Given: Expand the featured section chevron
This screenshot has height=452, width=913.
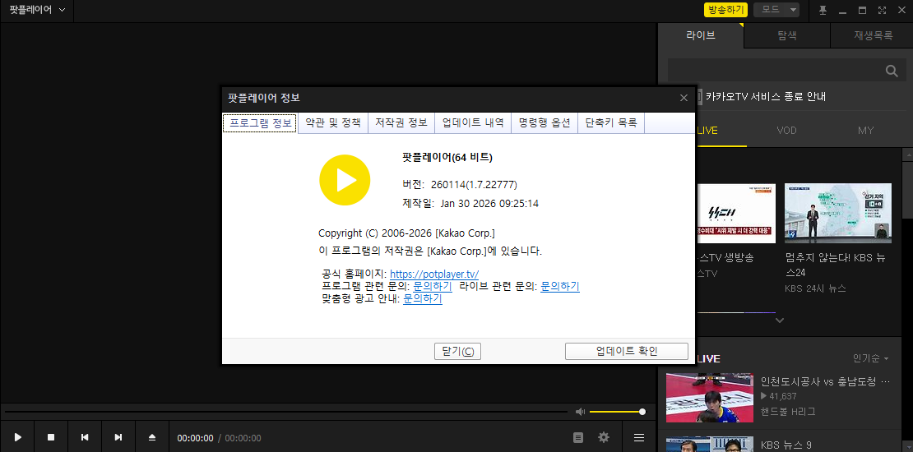Looking at the screenshot, I should click(x=781, y=320).
